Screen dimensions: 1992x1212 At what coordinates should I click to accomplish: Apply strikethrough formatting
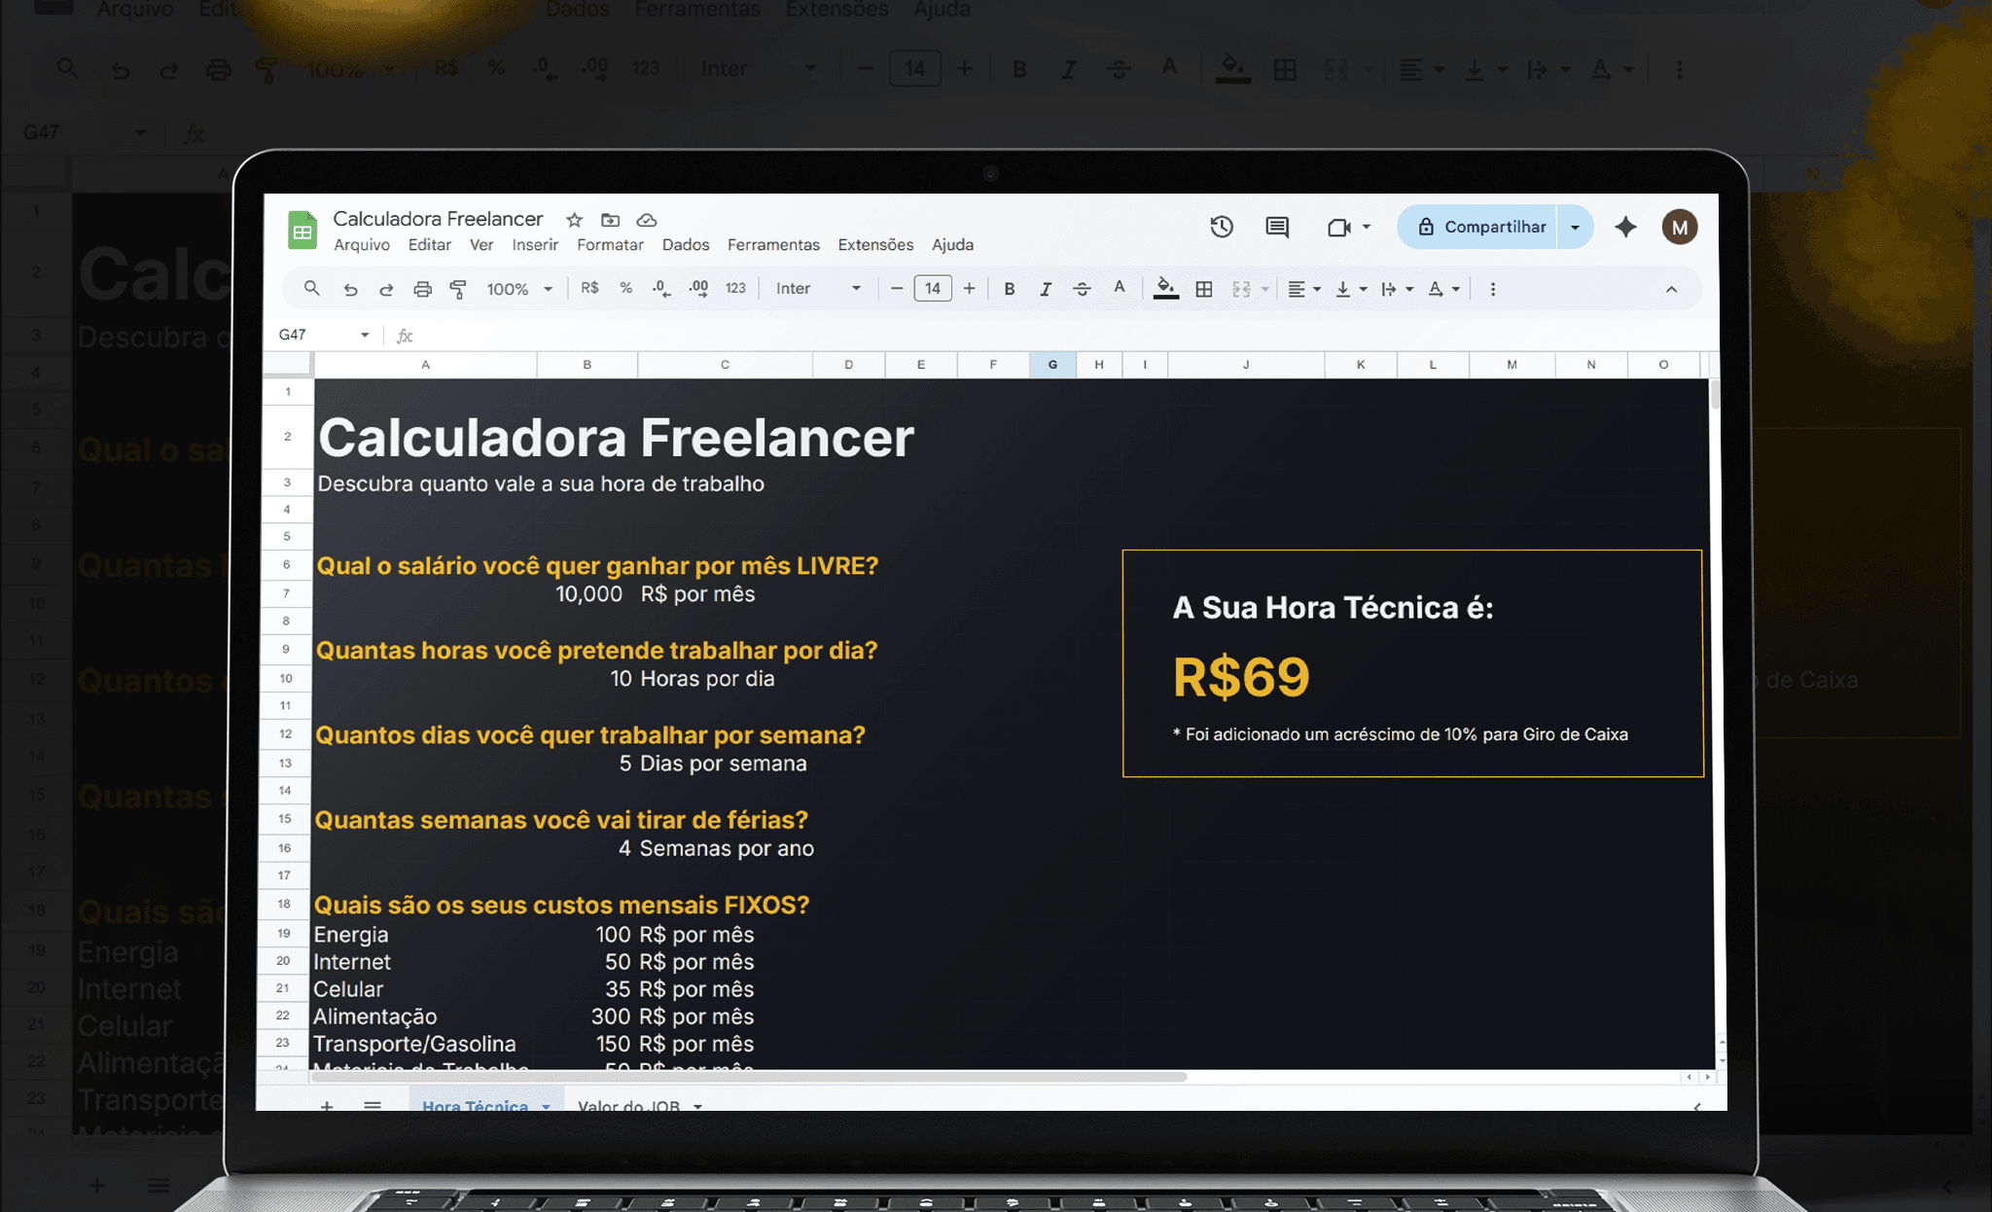[1083, 288]
